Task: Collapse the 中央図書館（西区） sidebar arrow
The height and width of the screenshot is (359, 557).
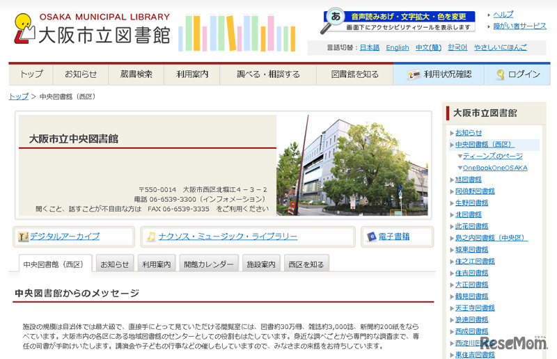Action: coord(452,145)
